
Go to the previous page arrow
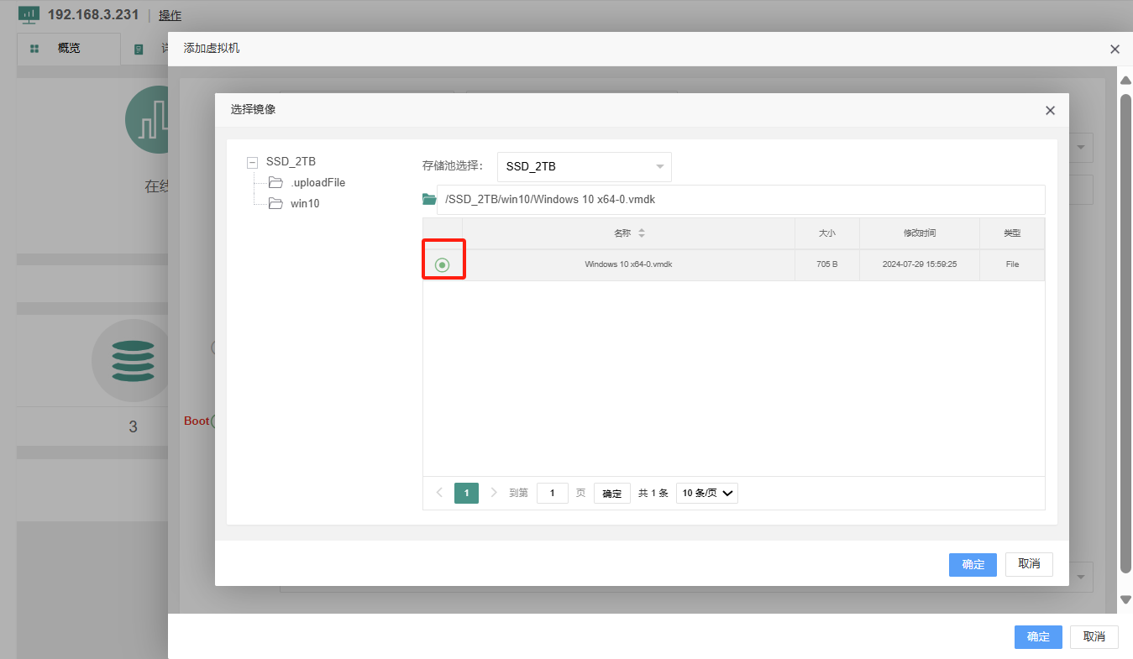439,493
